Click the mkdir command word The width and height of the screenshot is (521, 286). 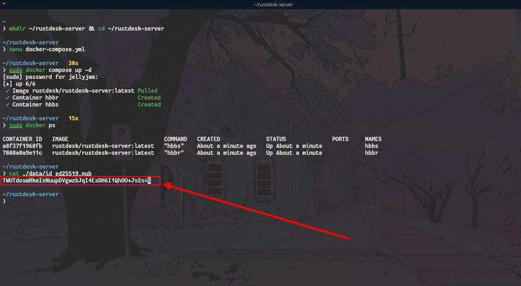click(x=17, y=28)
